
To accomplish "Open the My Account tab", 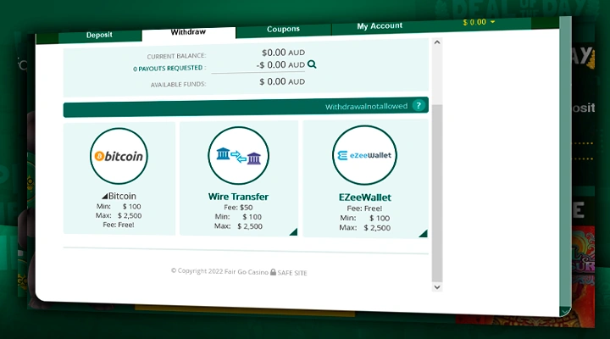I will pyautogui.click(x=380, y=26).
